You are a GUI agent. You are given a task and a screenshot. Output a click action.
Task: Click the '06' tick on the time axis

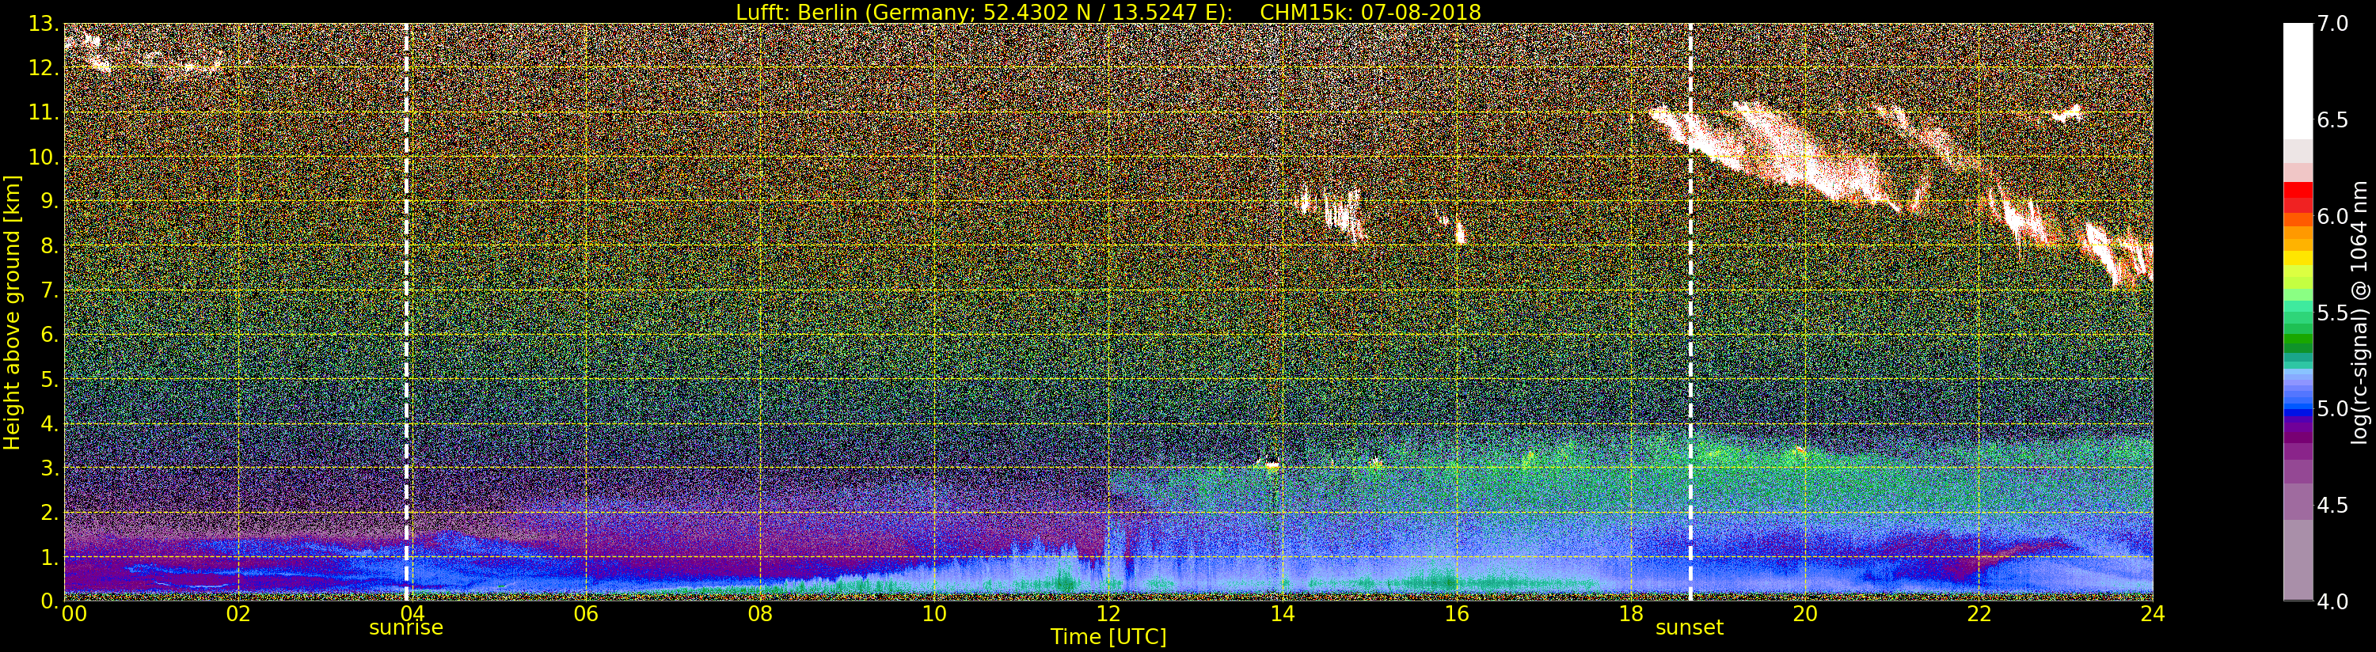586,614
